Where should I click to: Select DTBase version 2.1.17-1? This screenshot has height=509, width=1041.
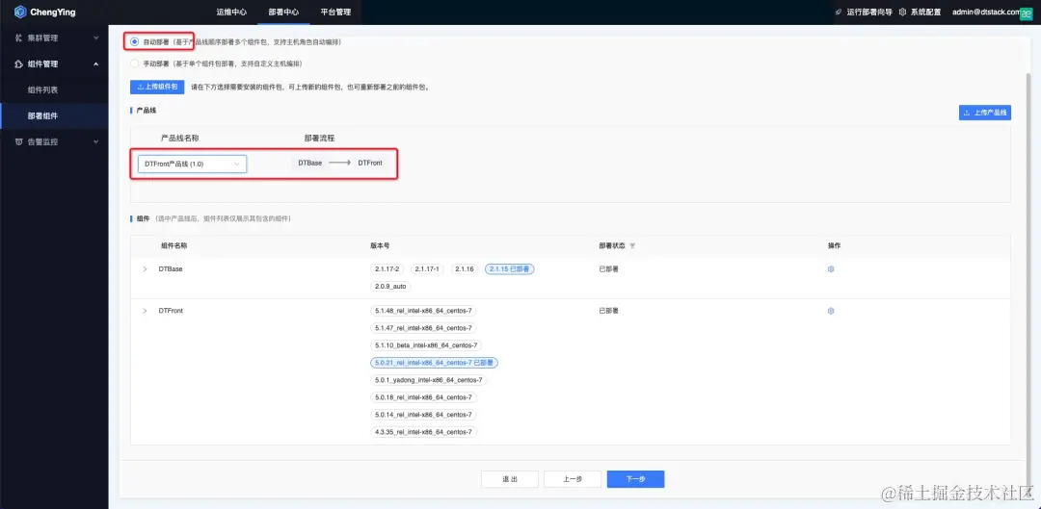(427, 269)
